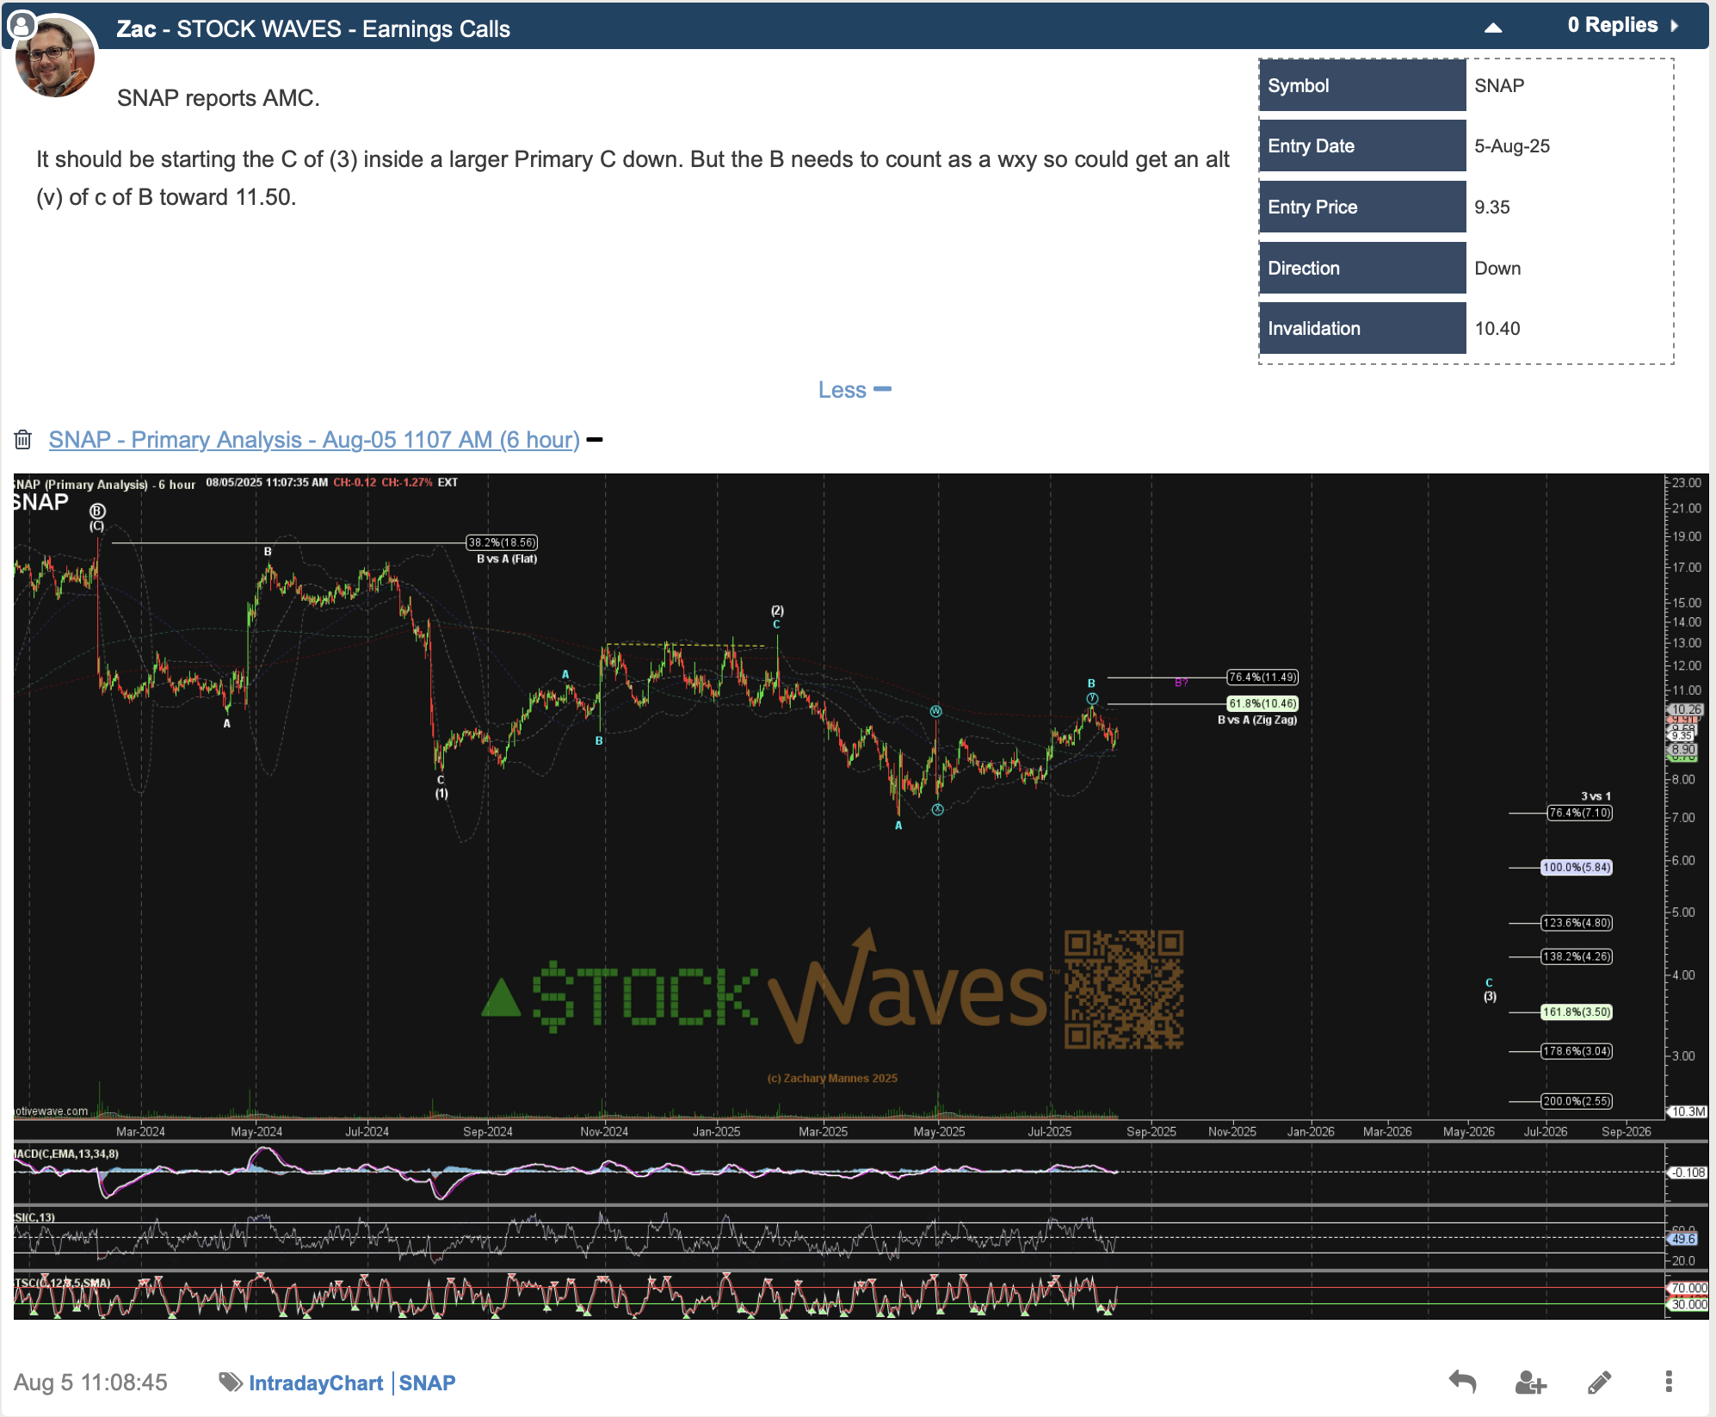Click the Entry Price value 9.35
This screenshot has width=1716, height=1417.
click(1492, 207)
